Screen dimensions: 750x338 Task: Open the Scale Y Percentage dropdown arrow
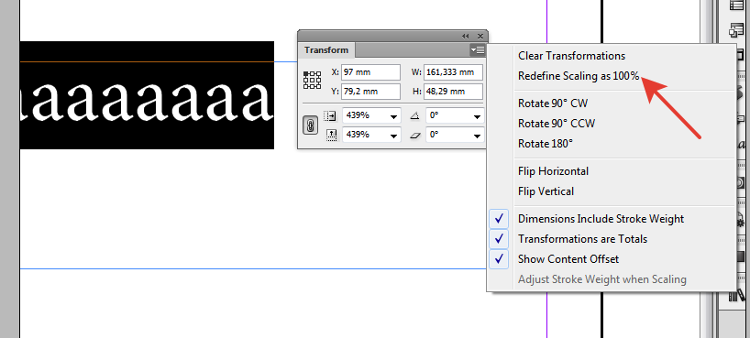(x=394, y=136)
